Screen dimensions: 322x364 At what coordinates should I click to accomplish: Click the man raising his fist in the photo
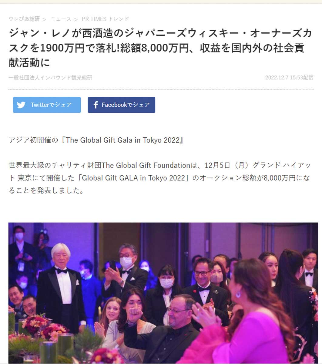point(164,328)
